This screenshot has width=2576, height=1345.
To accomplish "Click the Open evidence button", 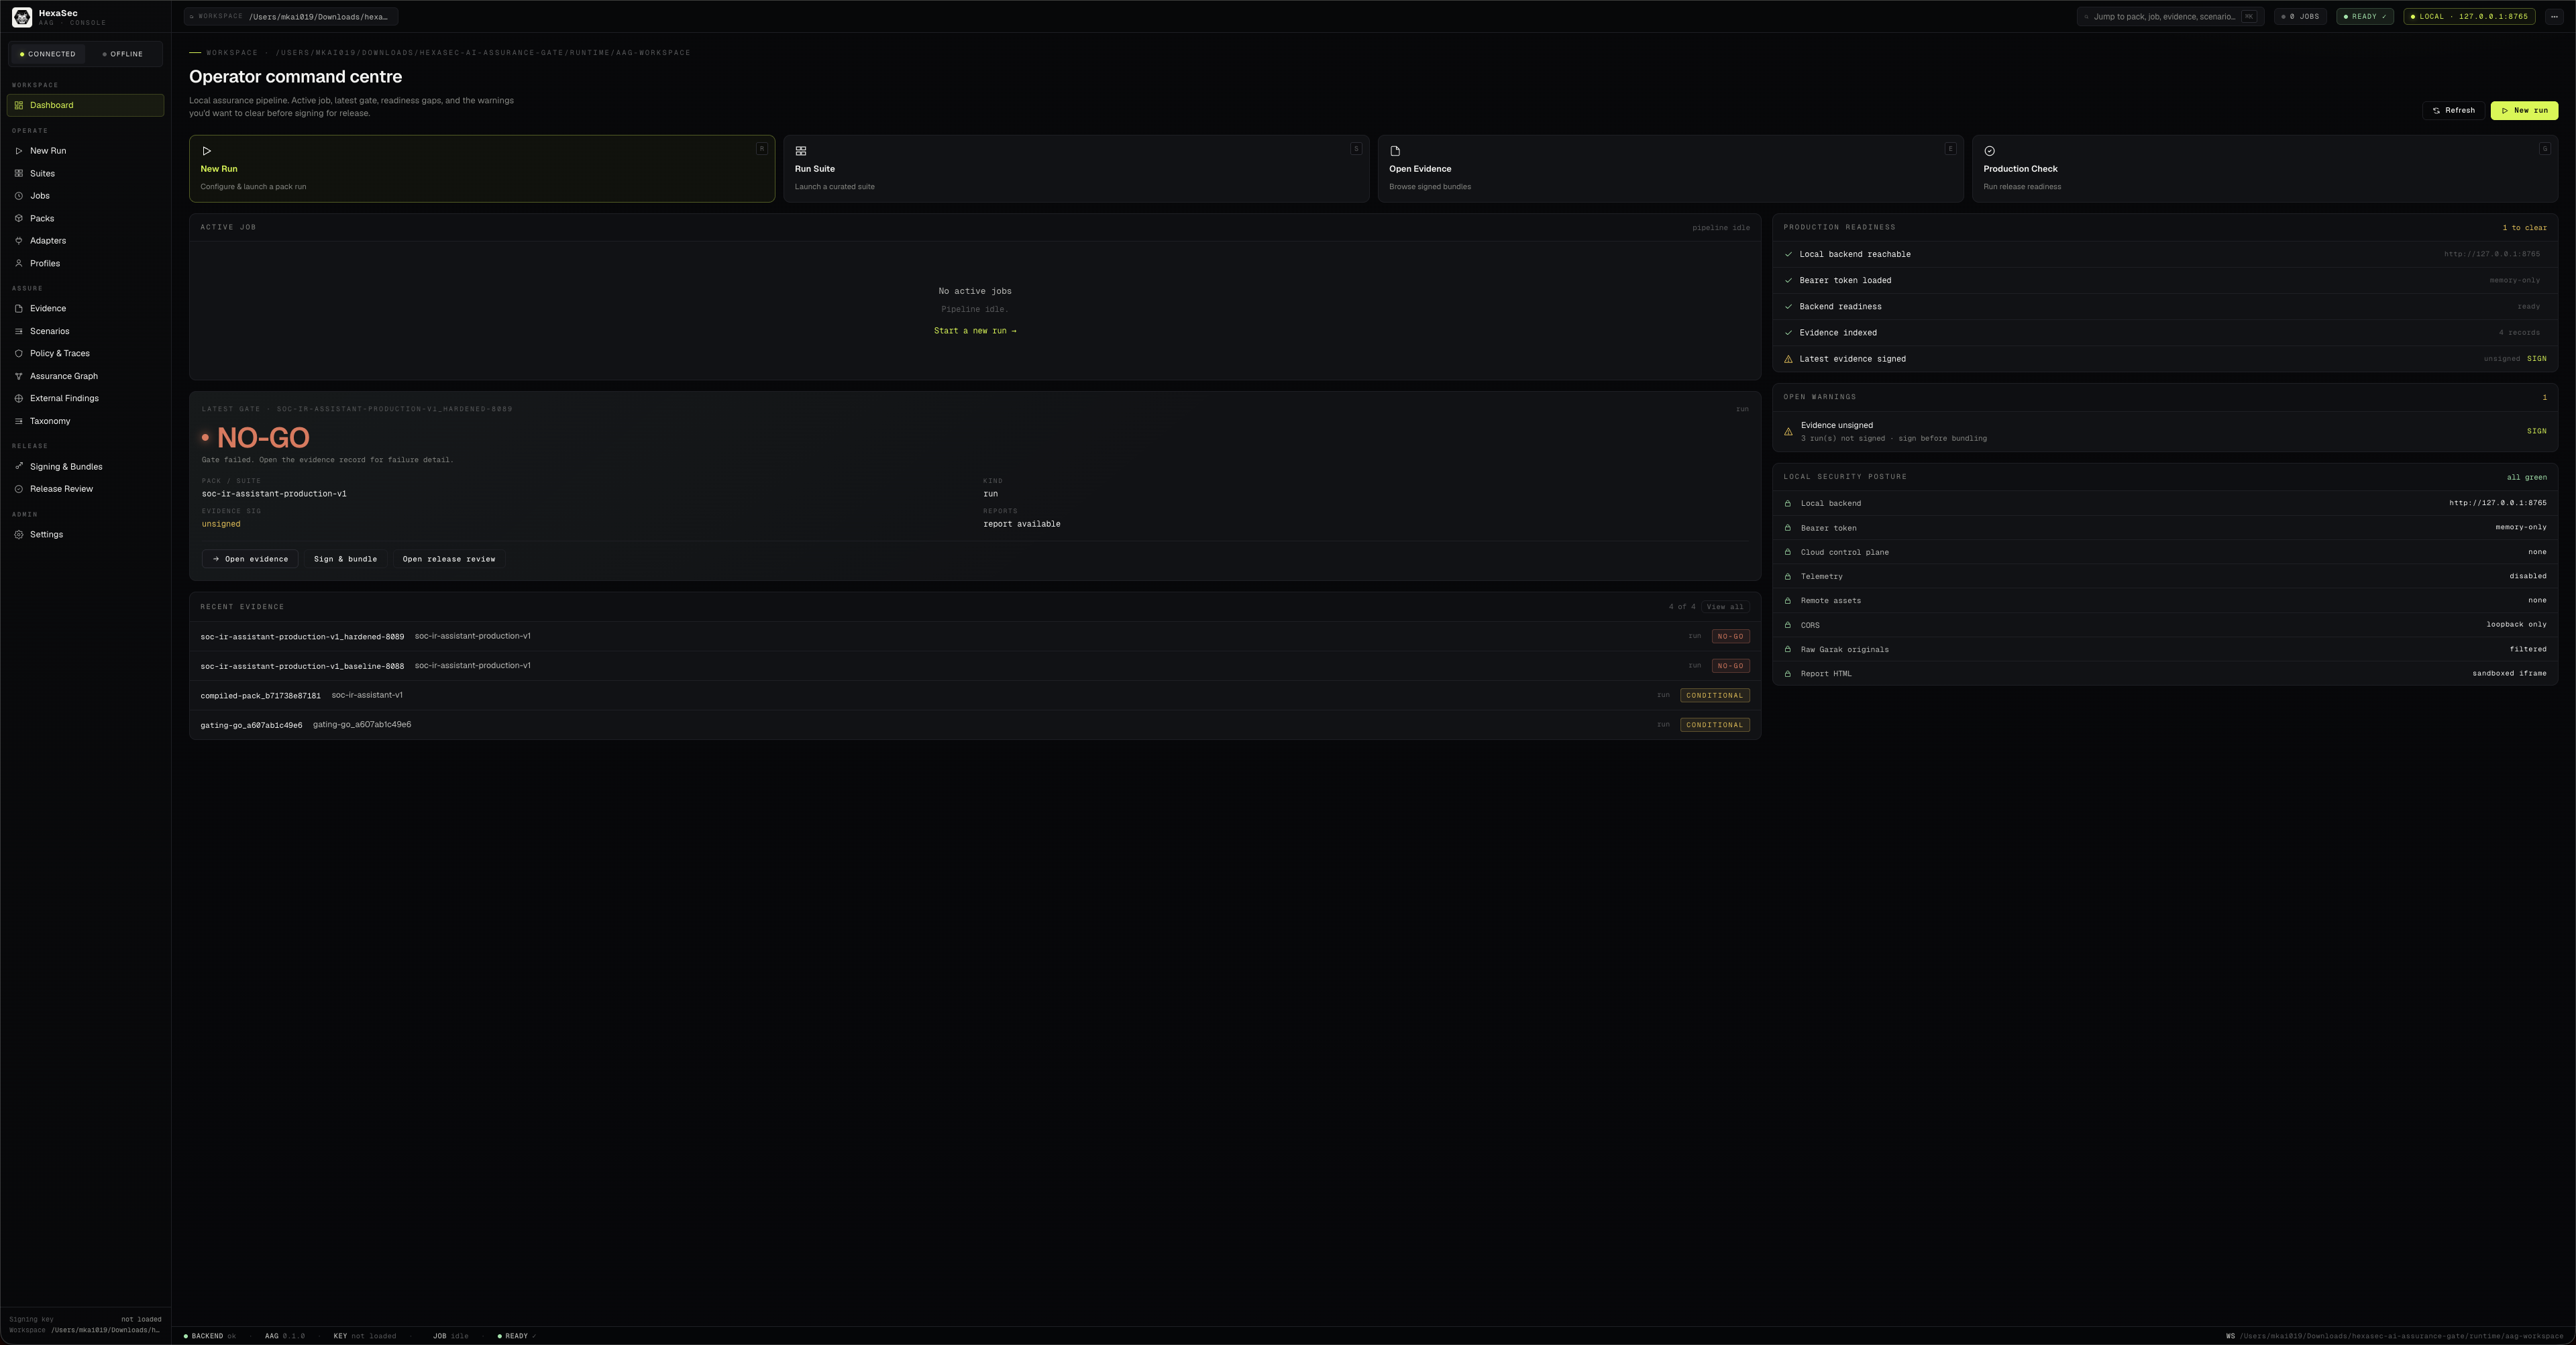I will point(250,559).
